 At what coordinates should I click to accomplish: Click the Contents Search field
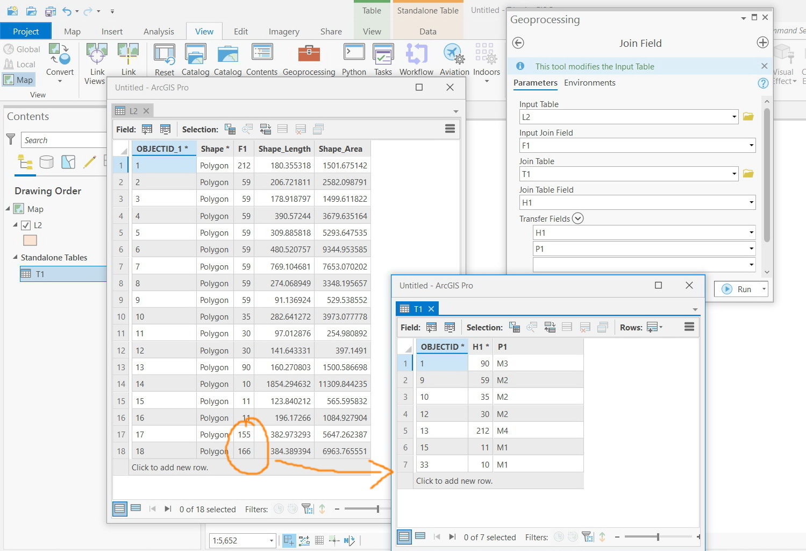[x=65, y=140]
